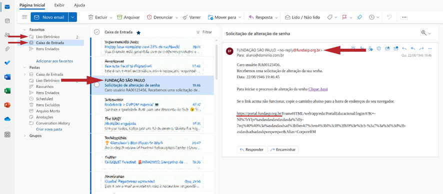
Task: Forward using the arrow icon in the message header
Action: (x=421, y=48)
